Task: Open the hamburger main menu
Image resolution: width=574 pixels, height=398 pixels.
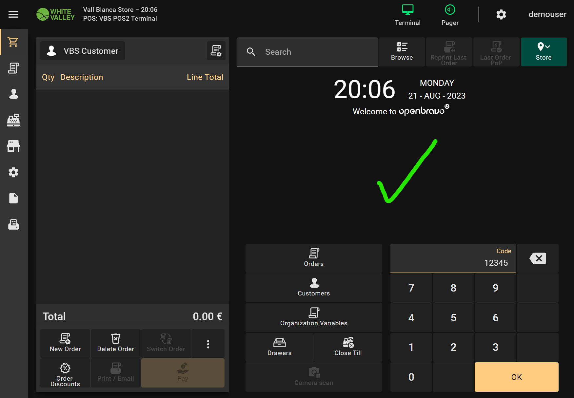Action: [x=13, y=14]
